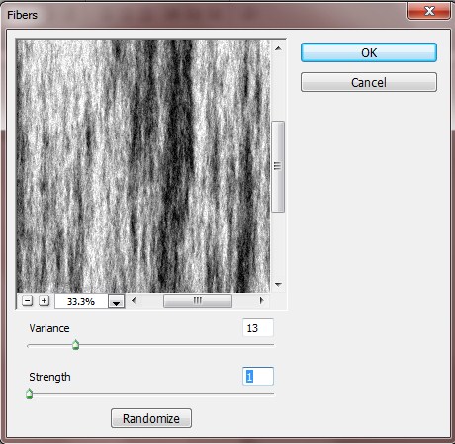The width and height of the screenshot is (455, 444).
Task: Open the zoom percentage dropdown arrow
Action: point(116,301)
